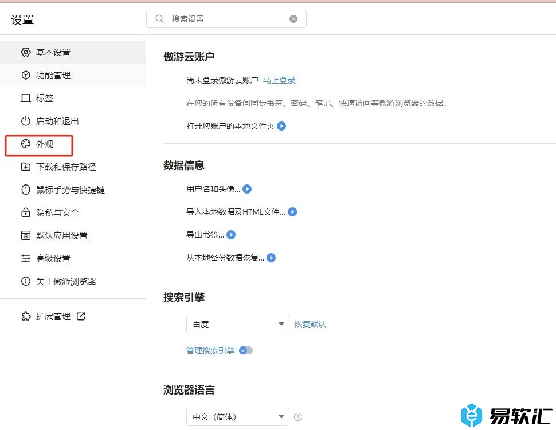The width and height of the screenshot is (556, 430).
Task: Click the 马上登录 link
Action: [279, 80]
